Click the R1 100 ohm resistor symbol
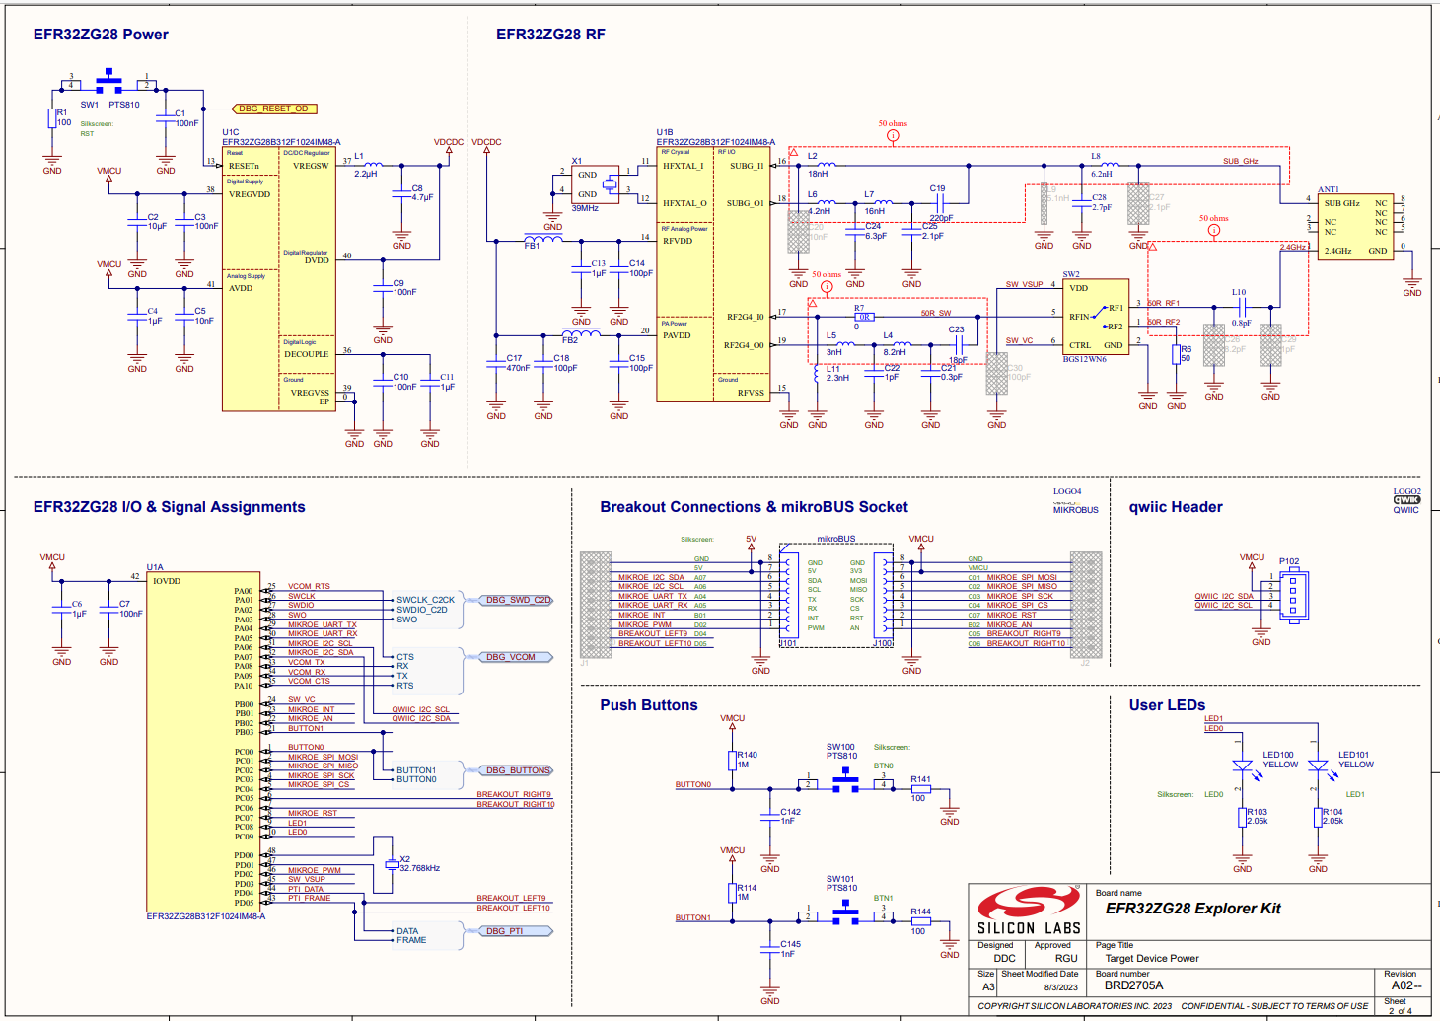This screenshot has width=1440, height=1021. pos(52,119)
